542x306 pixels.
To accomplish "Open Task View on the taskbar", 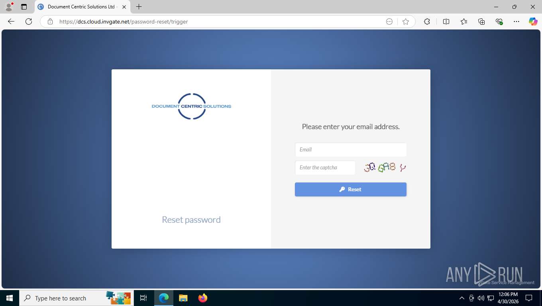I will pyautogui.click(x=143, y=298).
